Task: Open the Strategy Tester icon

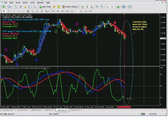Action: click(34, 7)
